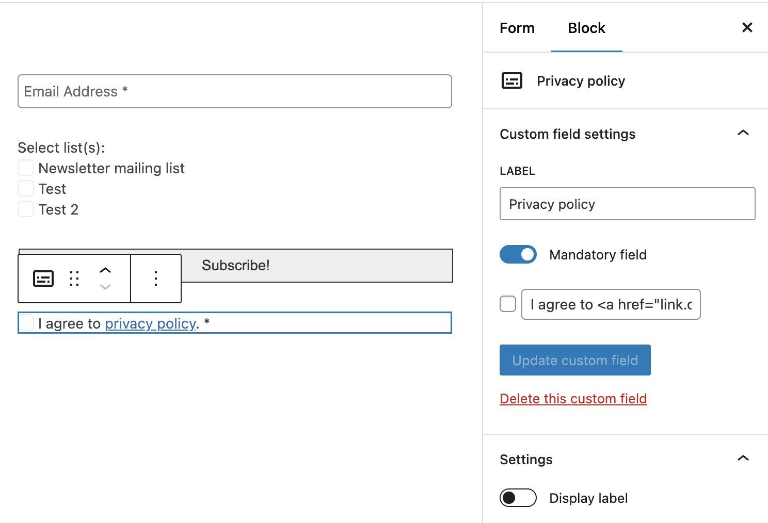Click the Privacy policy label input field
Image resolution: width=768 pixels, height=523 pixels.
point(627,204)
